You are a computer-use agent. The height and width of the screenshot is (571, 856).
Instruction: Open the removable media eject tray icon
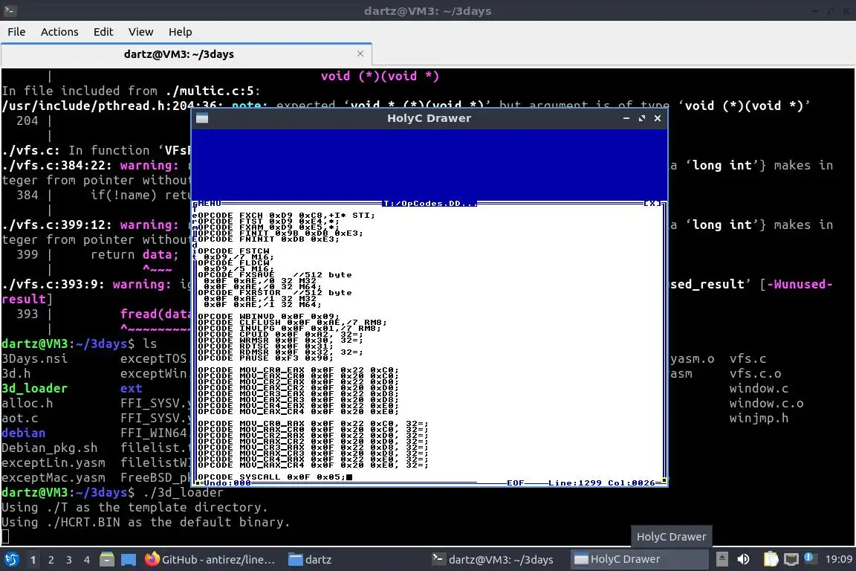(x=722, y=560)
